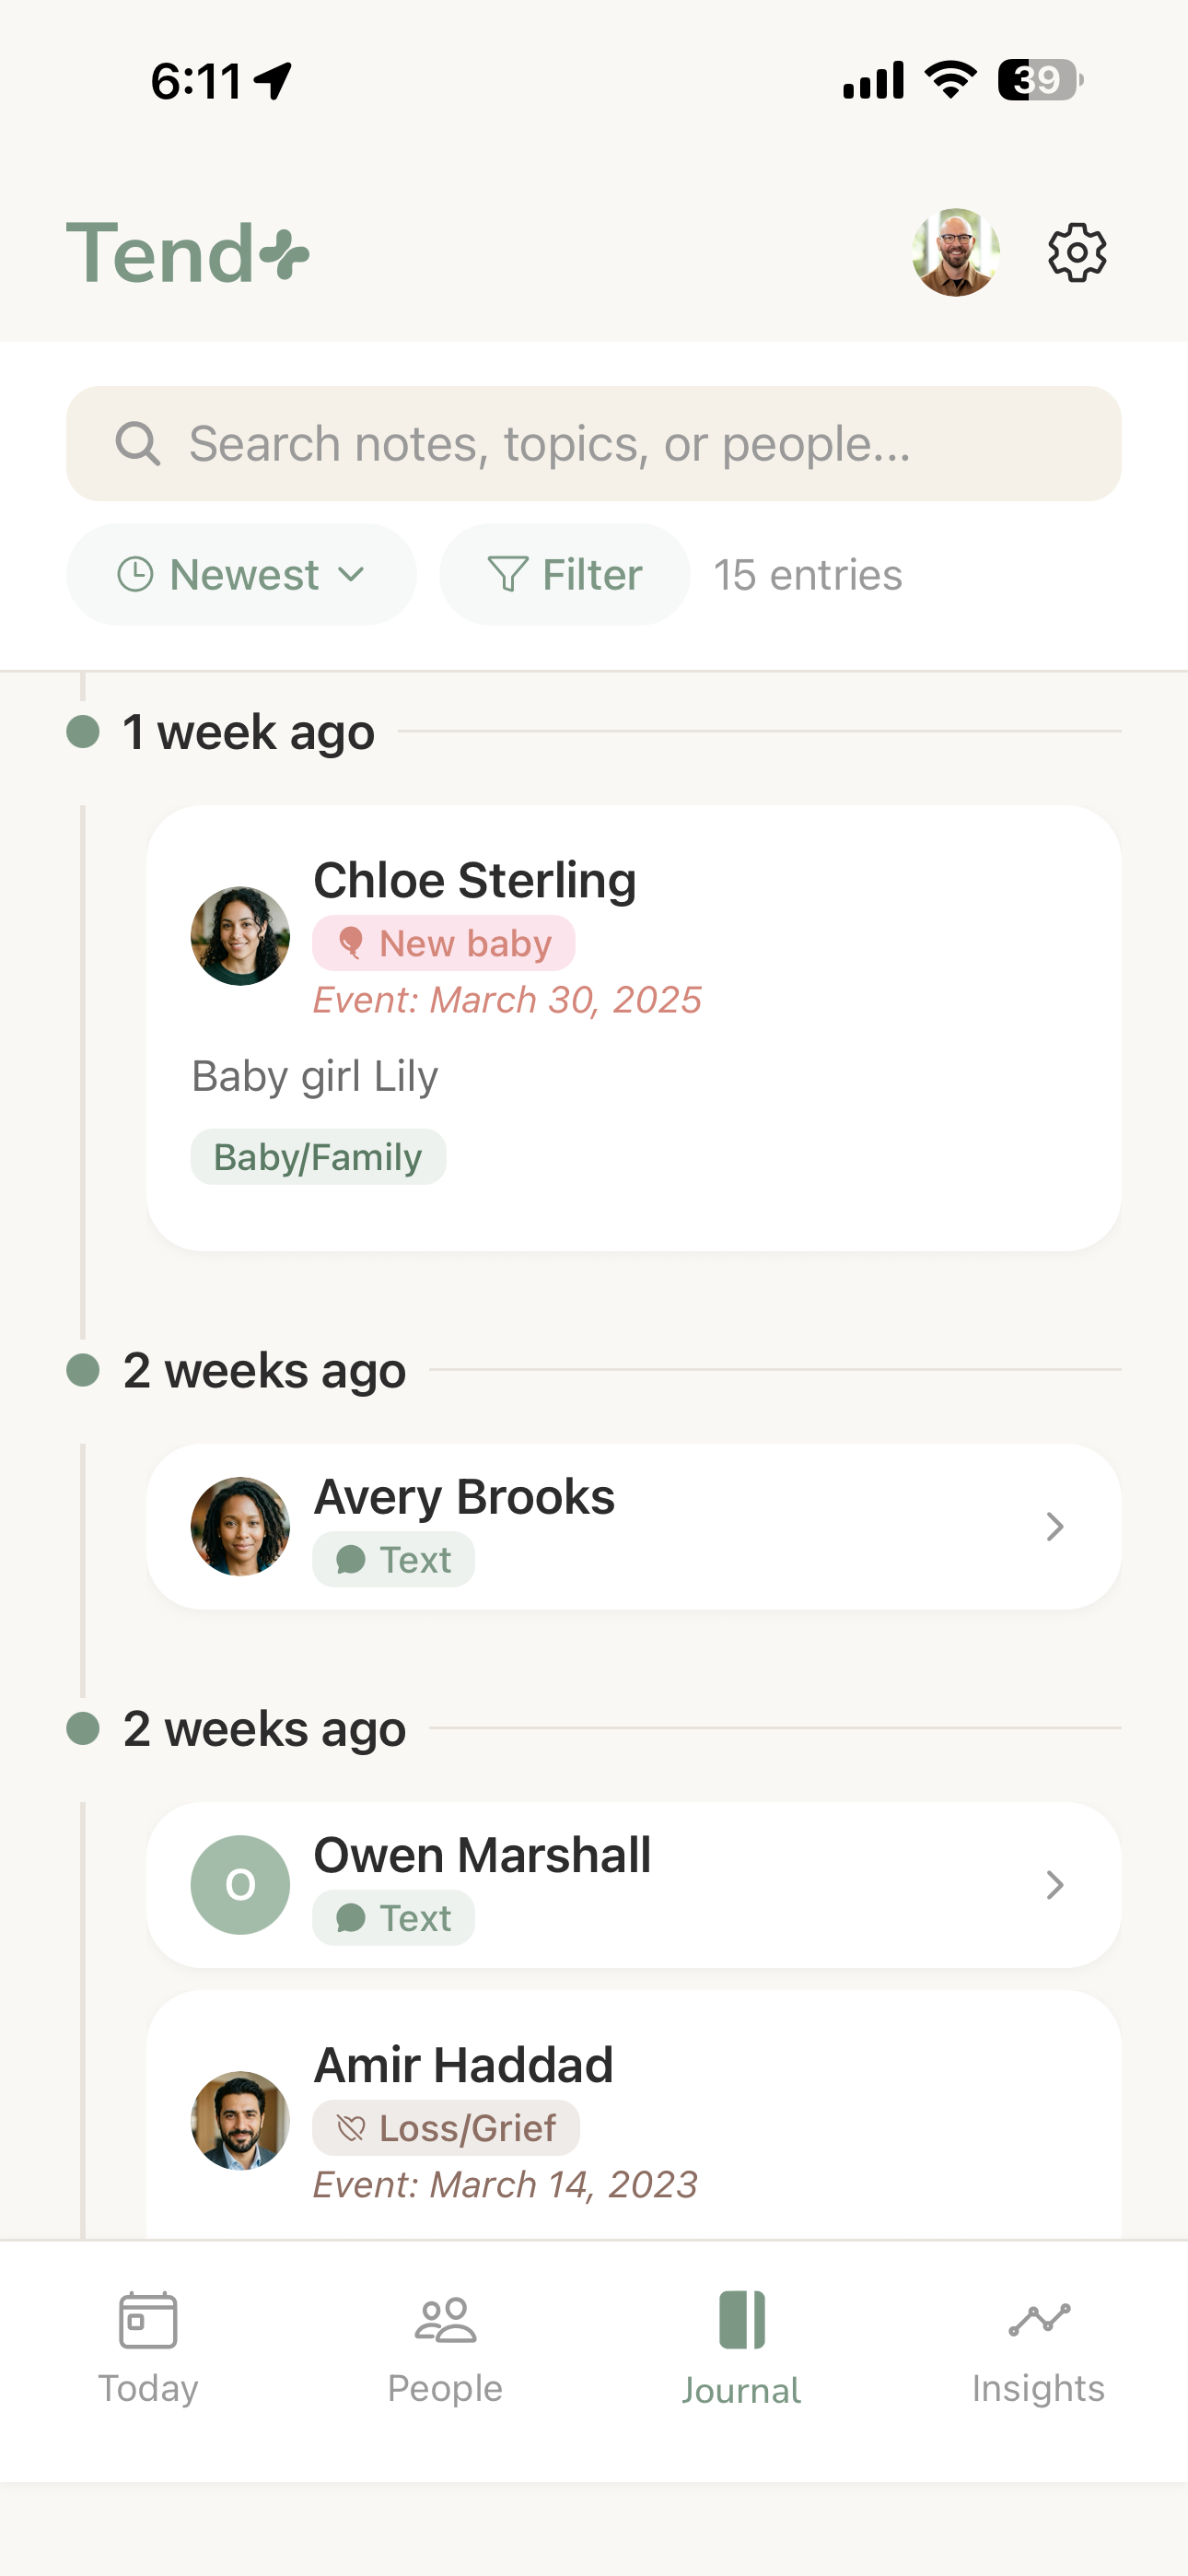Open the Filter options button
This screenshot has height=2576, width=1188.
(565, 575)
